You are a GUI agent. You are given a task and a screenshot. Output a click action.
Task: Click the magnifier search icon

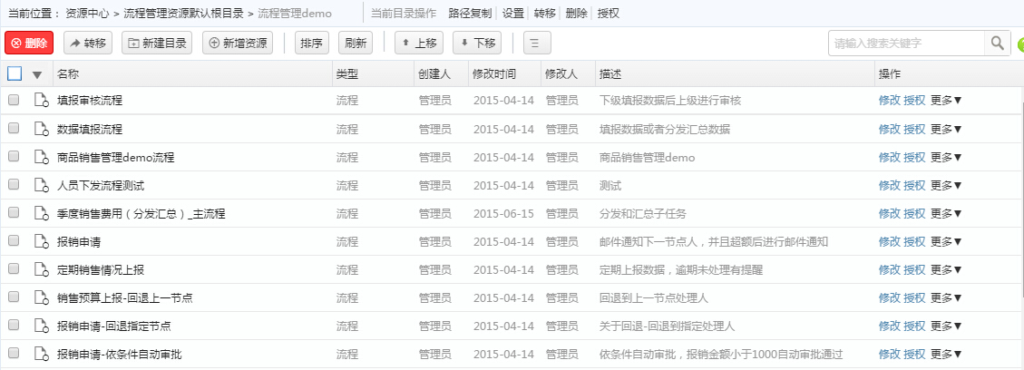coord(998,43)
